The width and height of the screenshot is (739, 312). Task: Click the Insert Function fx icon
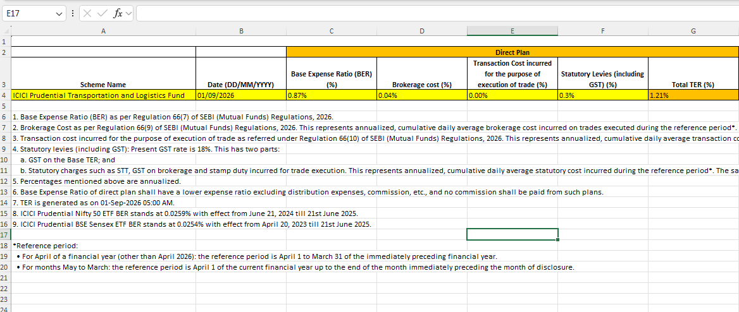pyautogui.click(x=117, y=14)
